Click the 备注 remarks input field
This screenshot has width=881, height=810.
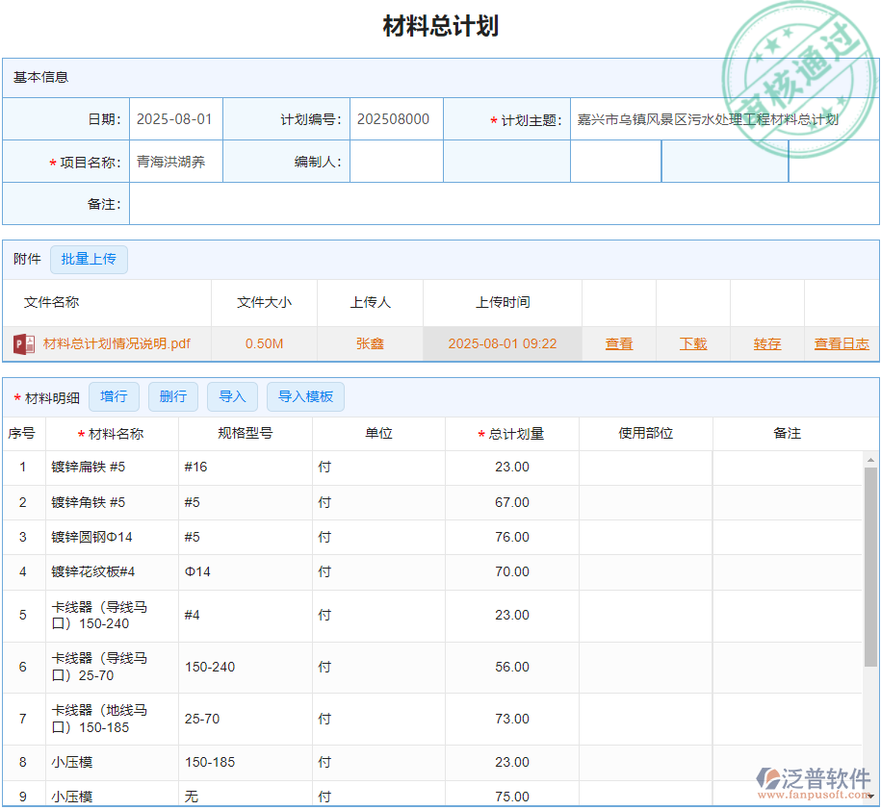(503, 204)
